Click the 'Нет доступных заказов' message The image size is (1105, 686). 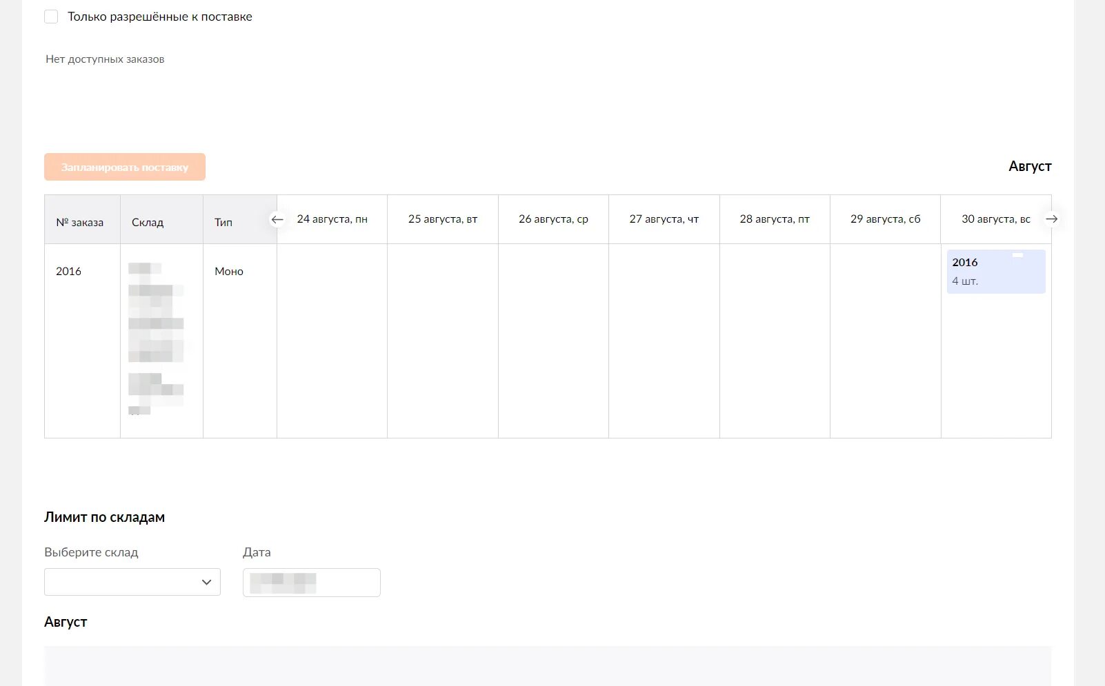coord(105,59)
